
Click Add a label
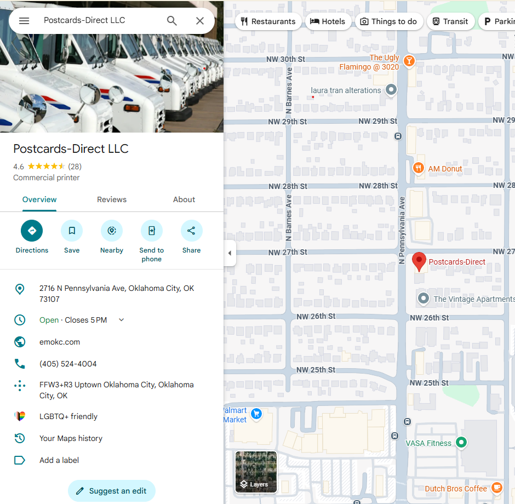coord(59,460)
